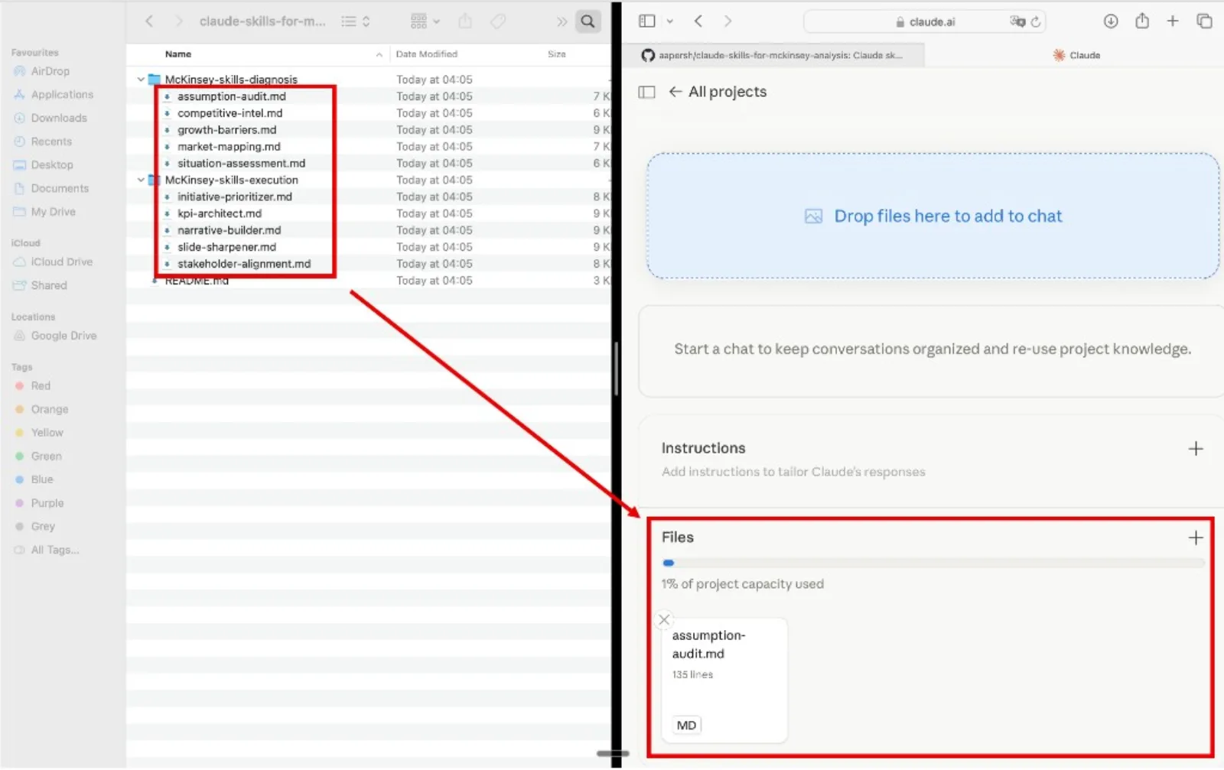Select kpi-architect.md file

[219, 214]
